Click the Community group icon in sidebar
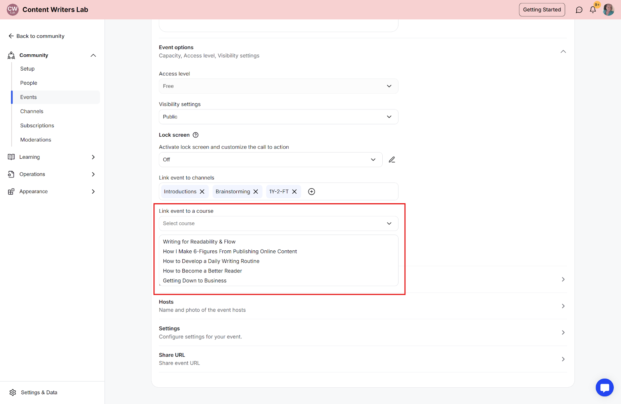621x404 pixels. tap(11, 55)
